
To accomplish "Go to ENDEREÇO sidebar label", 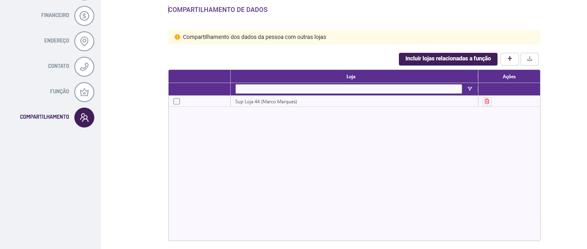I will coord(56,41).
